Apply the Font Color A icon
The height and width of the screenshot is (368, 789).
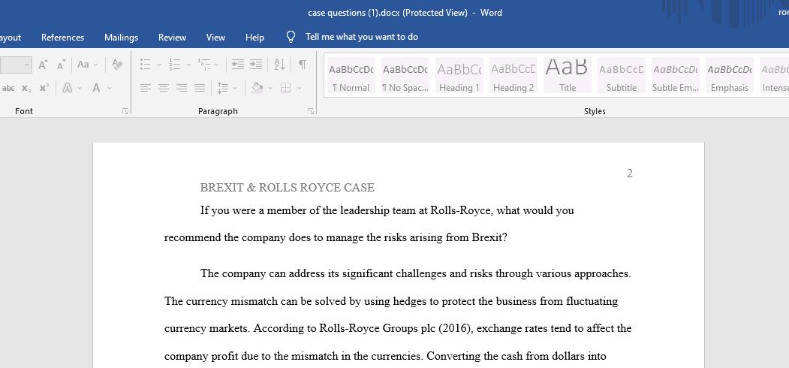(x=96, y=88)
